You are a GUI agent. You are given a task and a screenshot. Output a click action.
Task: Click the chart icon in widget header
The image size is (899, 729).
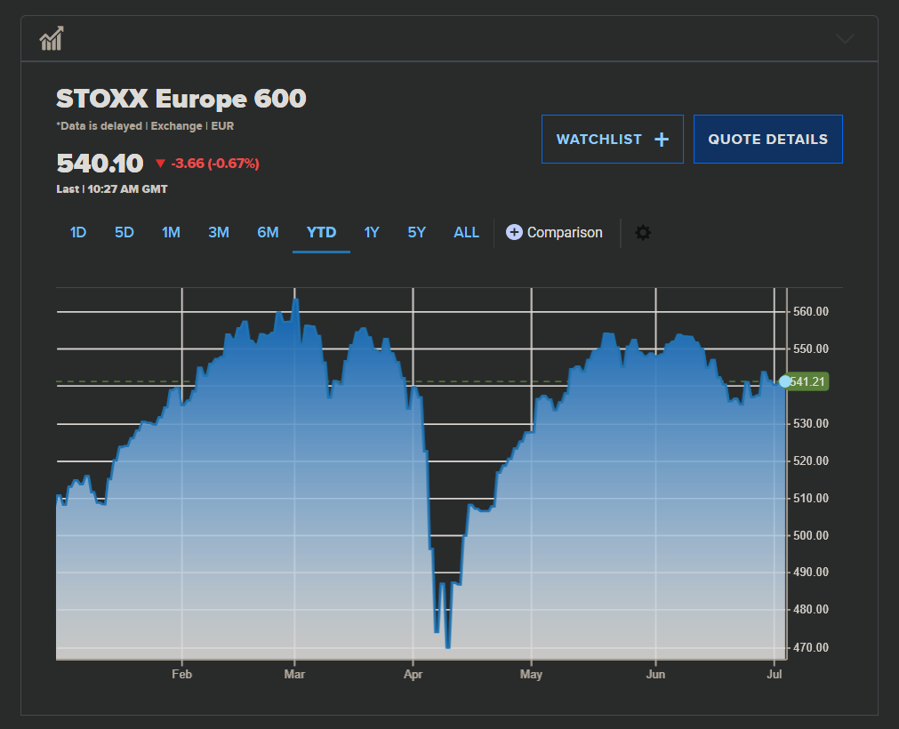51,39
